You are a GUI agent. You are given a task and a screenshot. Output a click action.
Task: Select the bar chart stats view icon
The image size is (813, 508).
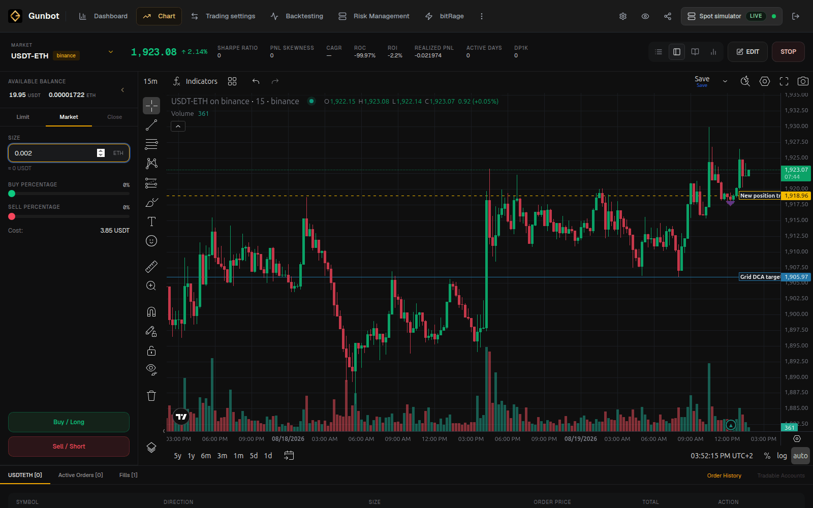click(x=713, y=52)
